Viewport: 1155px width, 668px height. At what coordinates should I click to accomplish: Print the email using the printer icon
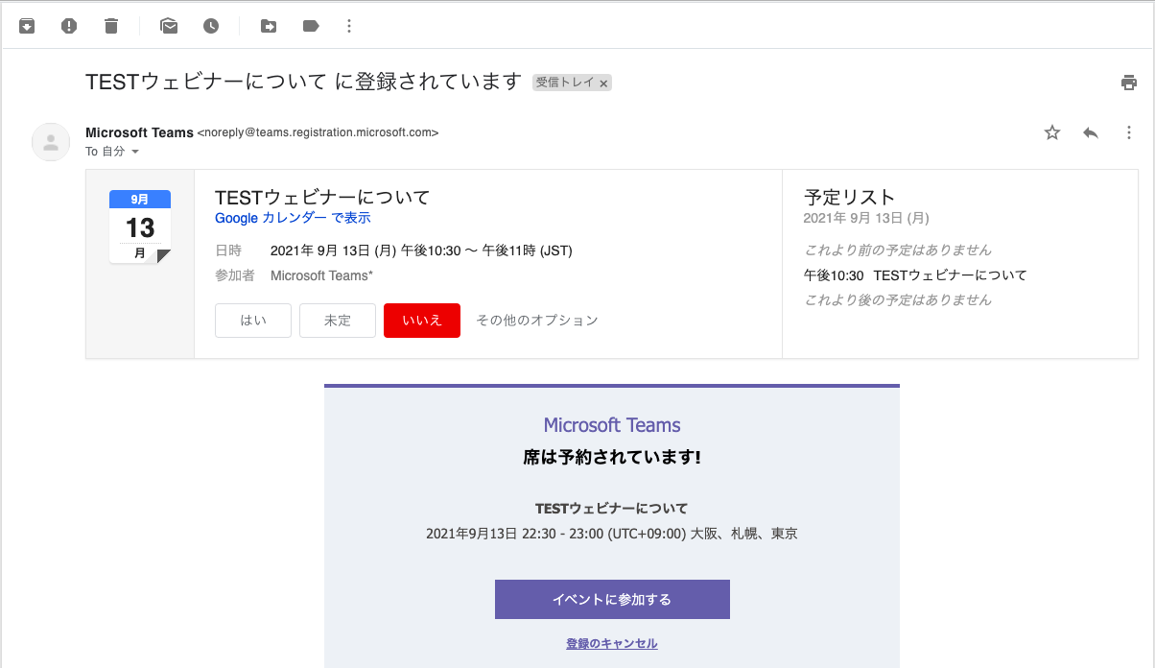(1129, 83)
